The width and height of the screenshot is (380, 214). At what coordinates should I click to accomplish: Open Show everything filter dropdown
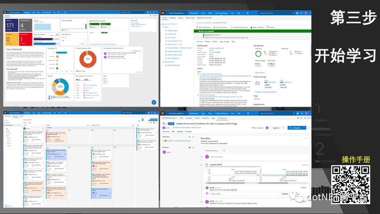212,151
